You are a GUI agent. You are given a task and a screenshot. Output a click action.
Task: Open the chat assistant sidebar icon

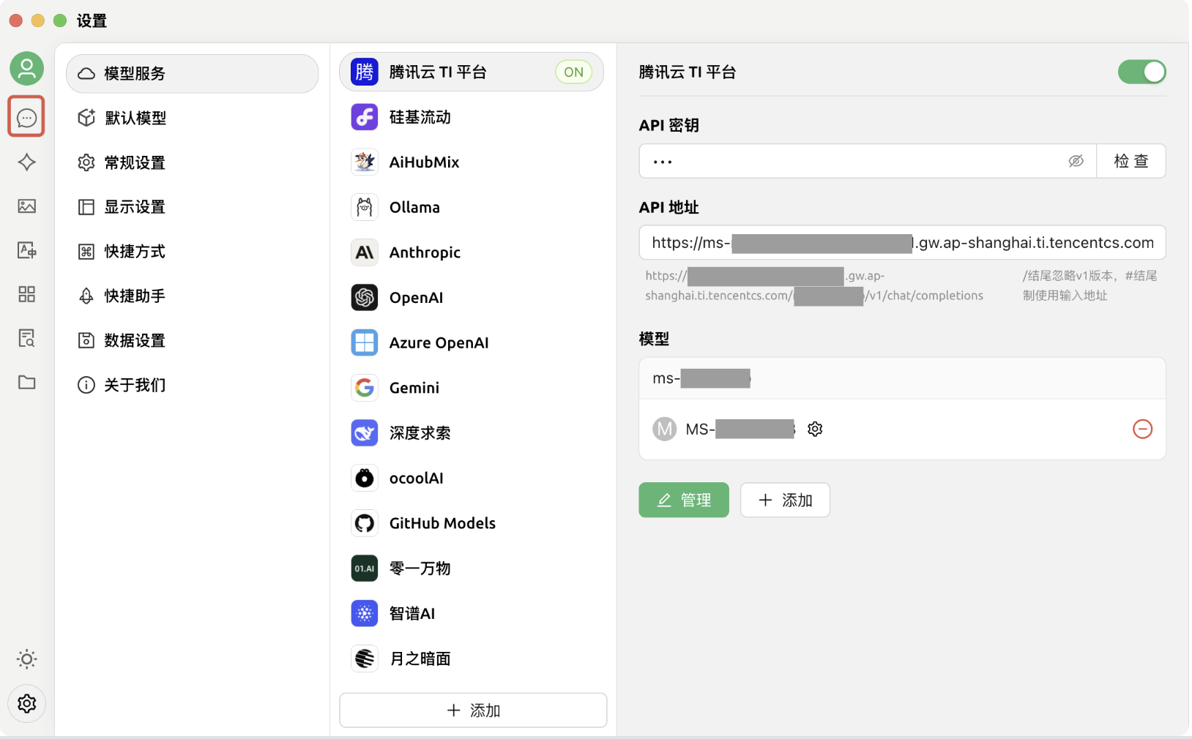26,117
